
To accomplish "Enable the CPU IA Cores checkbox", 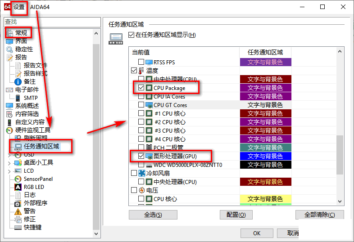I will [x=141, y=96].
